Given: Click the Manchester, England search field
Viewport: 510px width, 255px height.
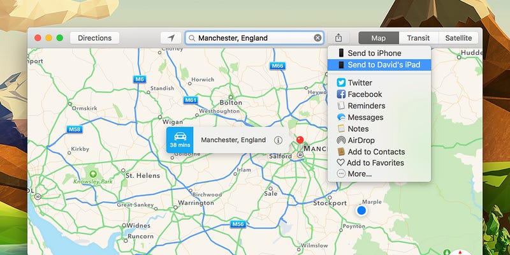Looking at the screenshot, I should pyautogui.click(x=254, y=38).
